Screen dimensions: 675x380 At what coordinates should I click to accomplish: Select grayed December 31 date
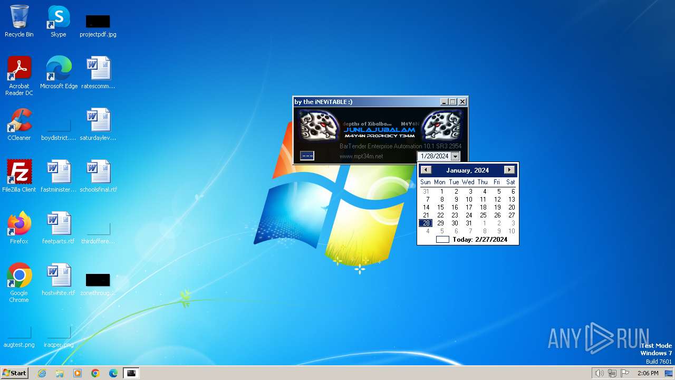(x=426, y=192)
